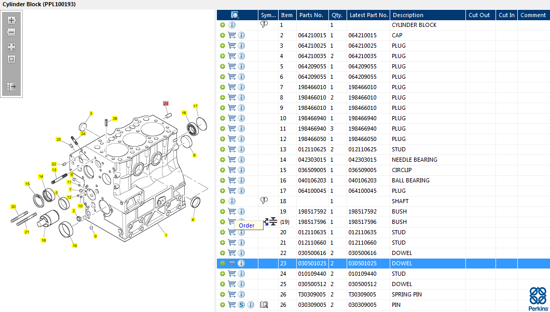Click the Latest Part No. column header
550x312 pixels.
pos(368,15)
